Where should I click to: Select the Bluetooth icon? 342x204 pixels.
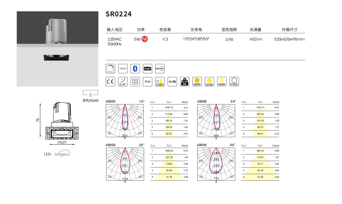(x=135, y=69)
